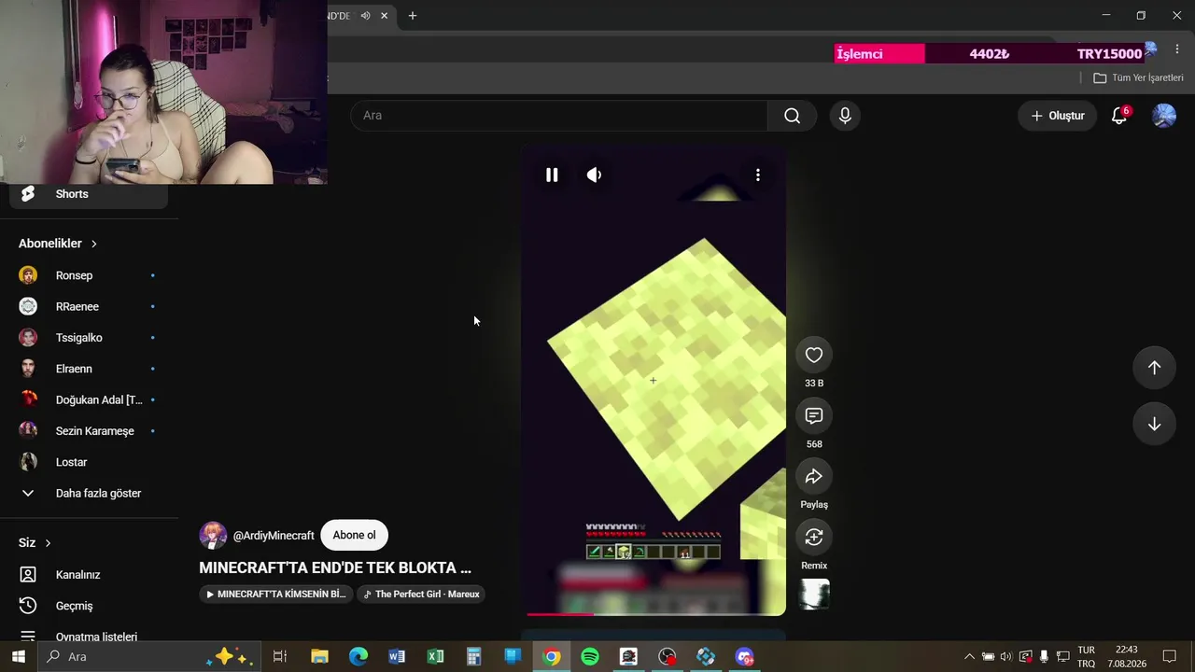
Task: Open @ArdiyMinecraft channel link
Action: pos(274,536)
